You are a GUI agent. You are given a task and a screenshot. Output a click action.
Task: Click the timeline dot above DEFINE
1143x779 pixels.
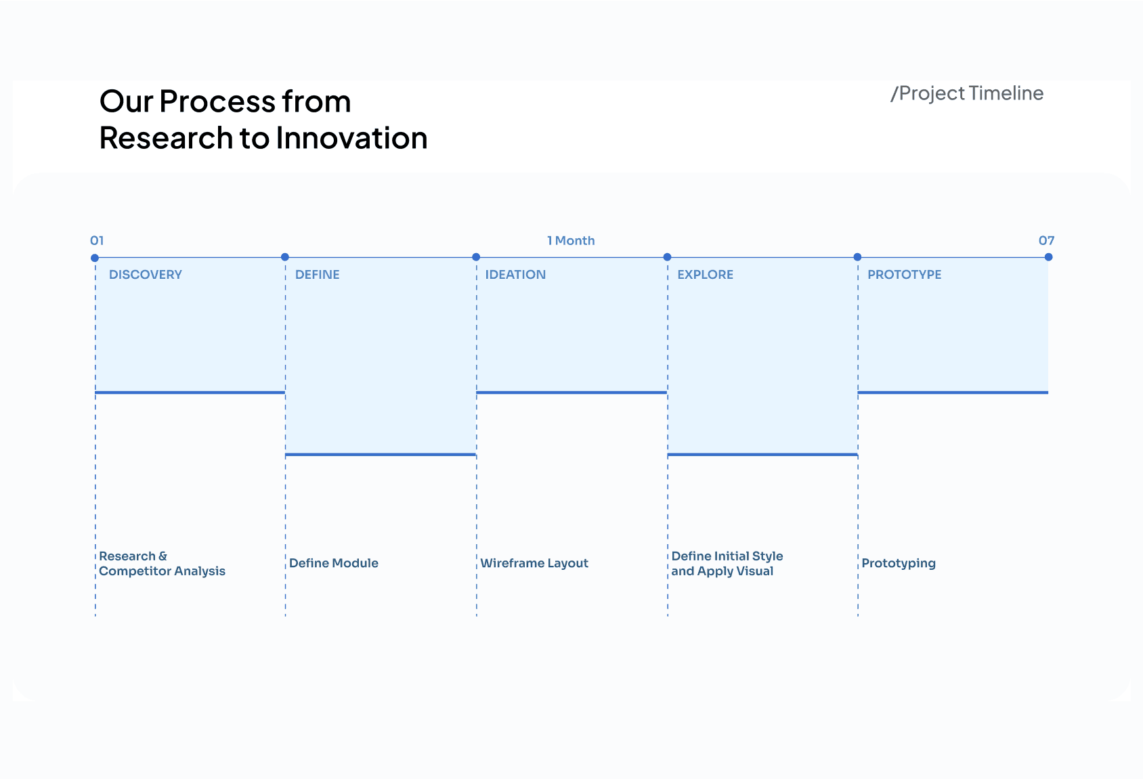285,257
